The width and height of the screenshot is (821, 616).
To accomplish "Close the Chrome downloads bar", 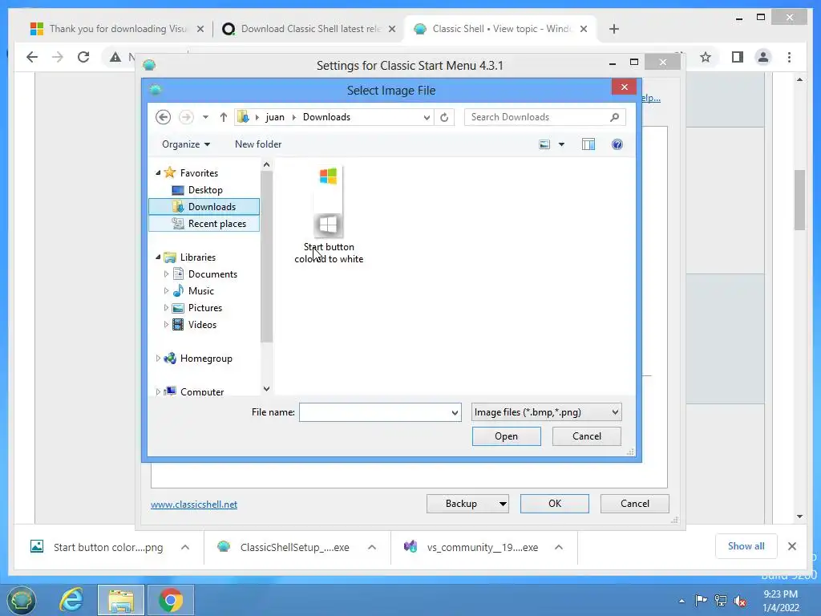I will pos(792,546).
